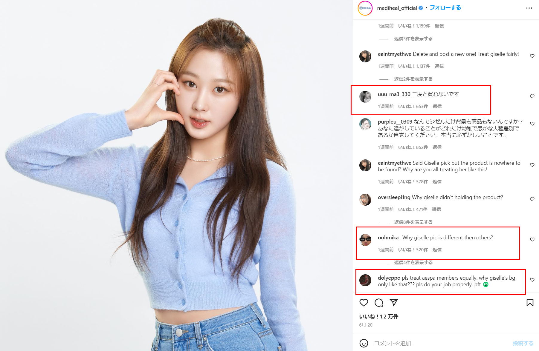Click the 投稿する post button
Image resolution: width=539 pixels, height=351 pixels.
(x=523, y=343)
